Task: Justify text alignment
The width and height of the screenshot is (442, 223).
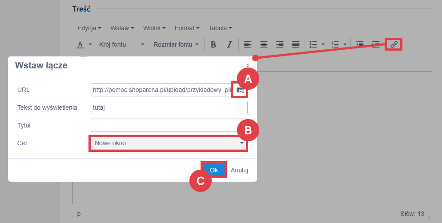Action: coord(296,44)
